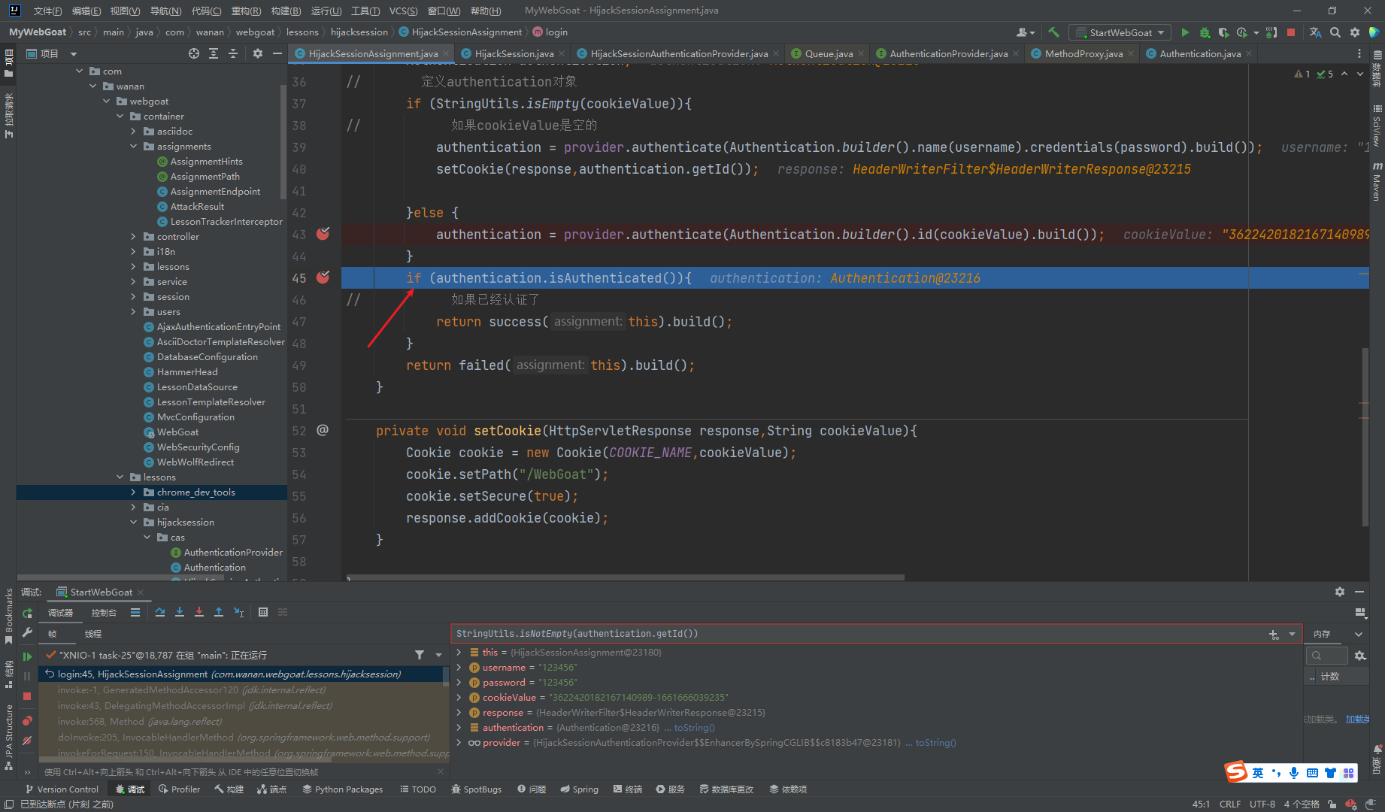Open the 文件(F) menu

47,11
